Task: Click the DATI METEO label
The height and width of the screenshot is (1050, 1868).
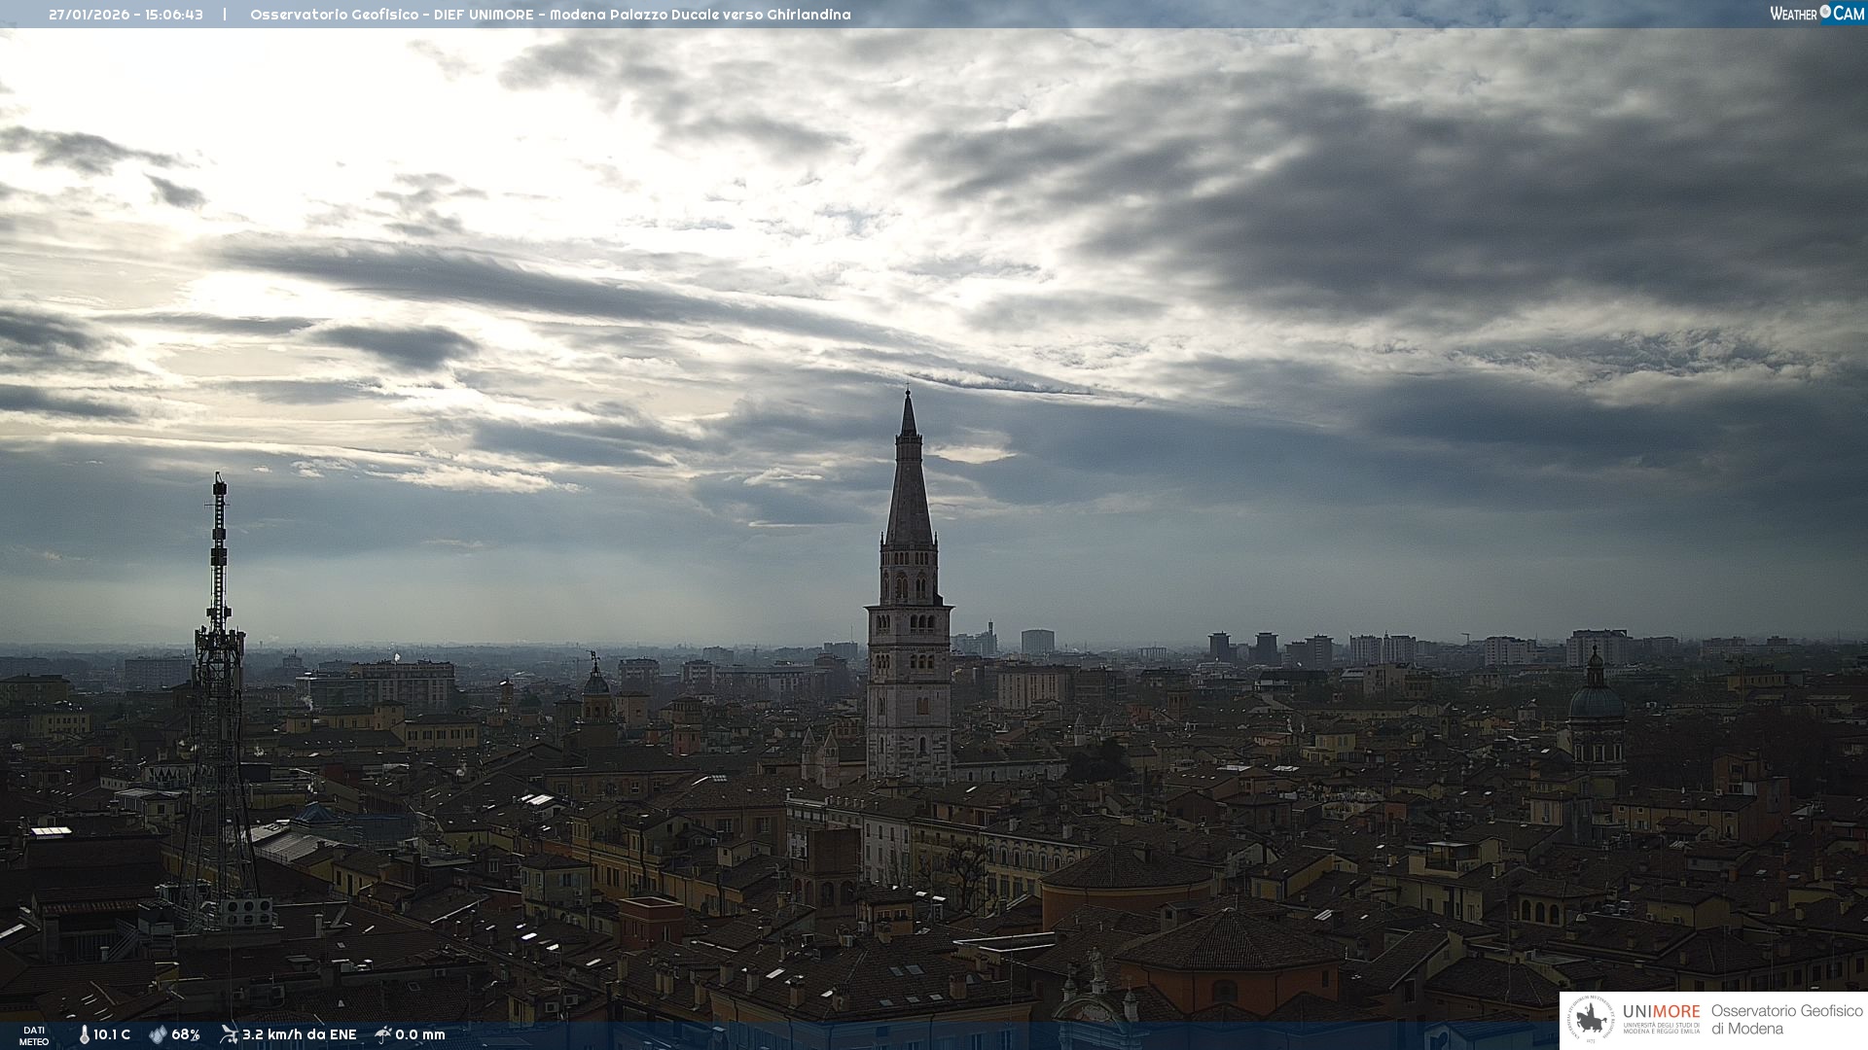Action: tap(34, 1035)
